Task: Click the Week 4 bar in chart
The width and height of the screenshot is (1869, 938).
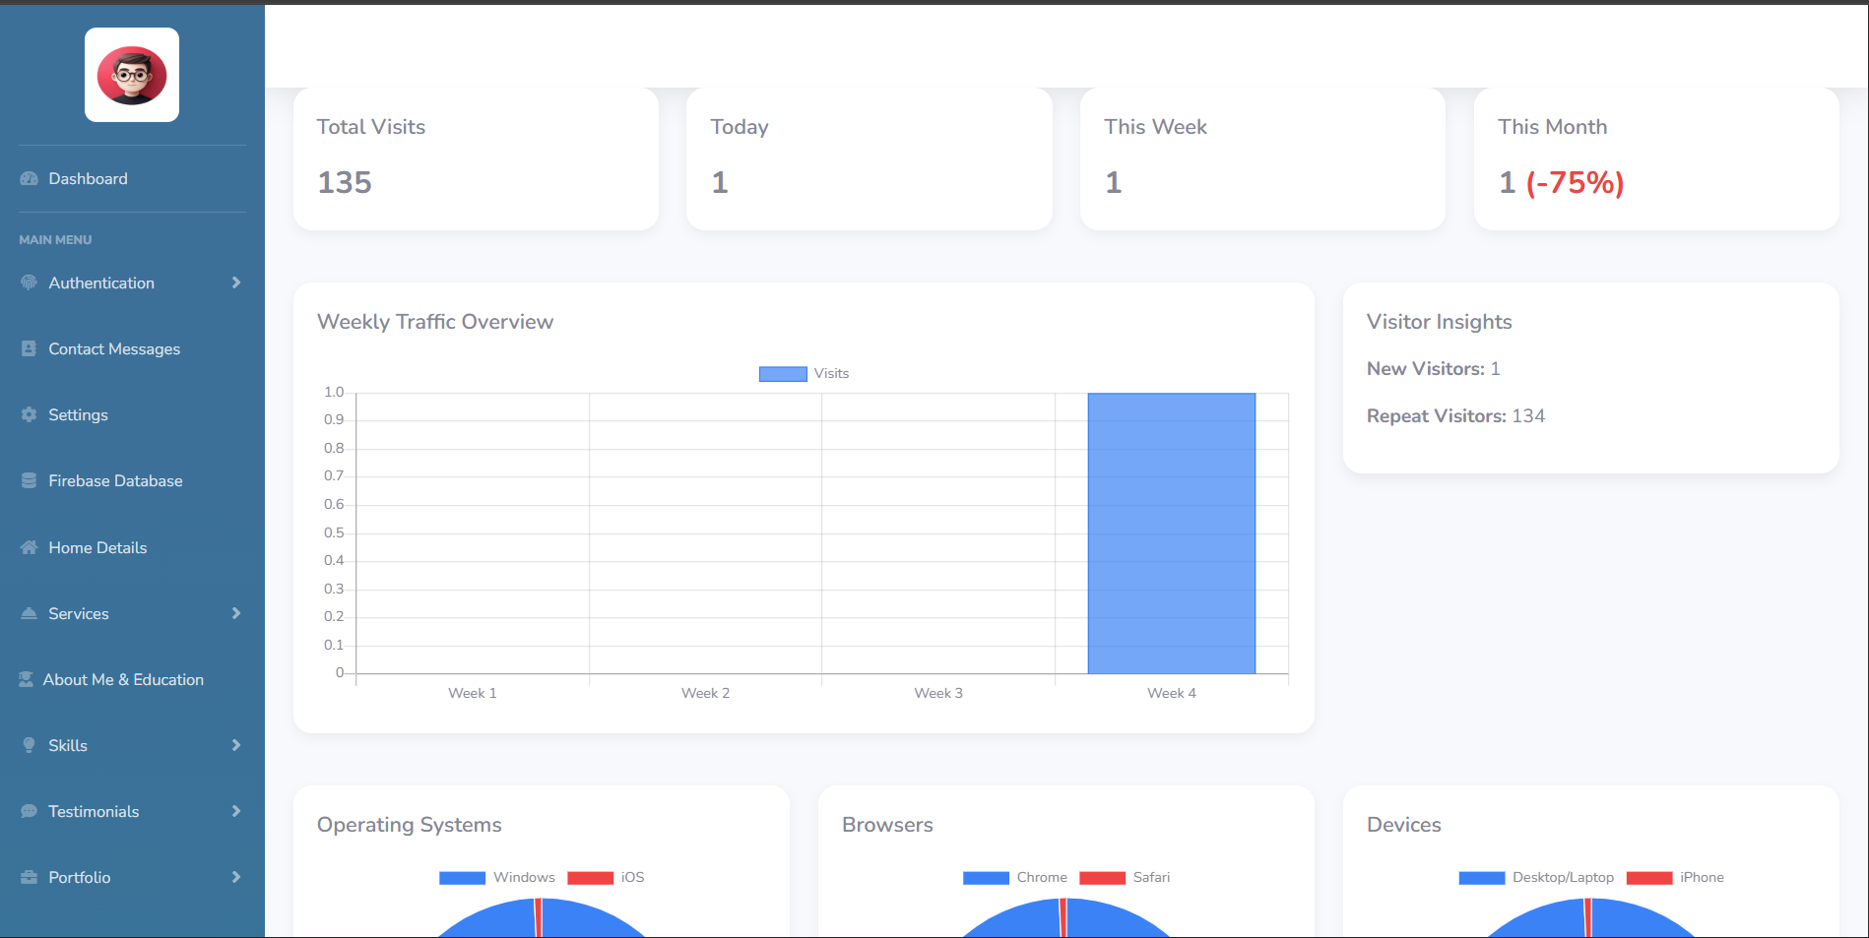Action: [1172, 533]
